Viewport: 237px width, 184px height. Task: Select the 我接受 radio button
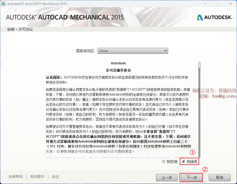[183, 162]
